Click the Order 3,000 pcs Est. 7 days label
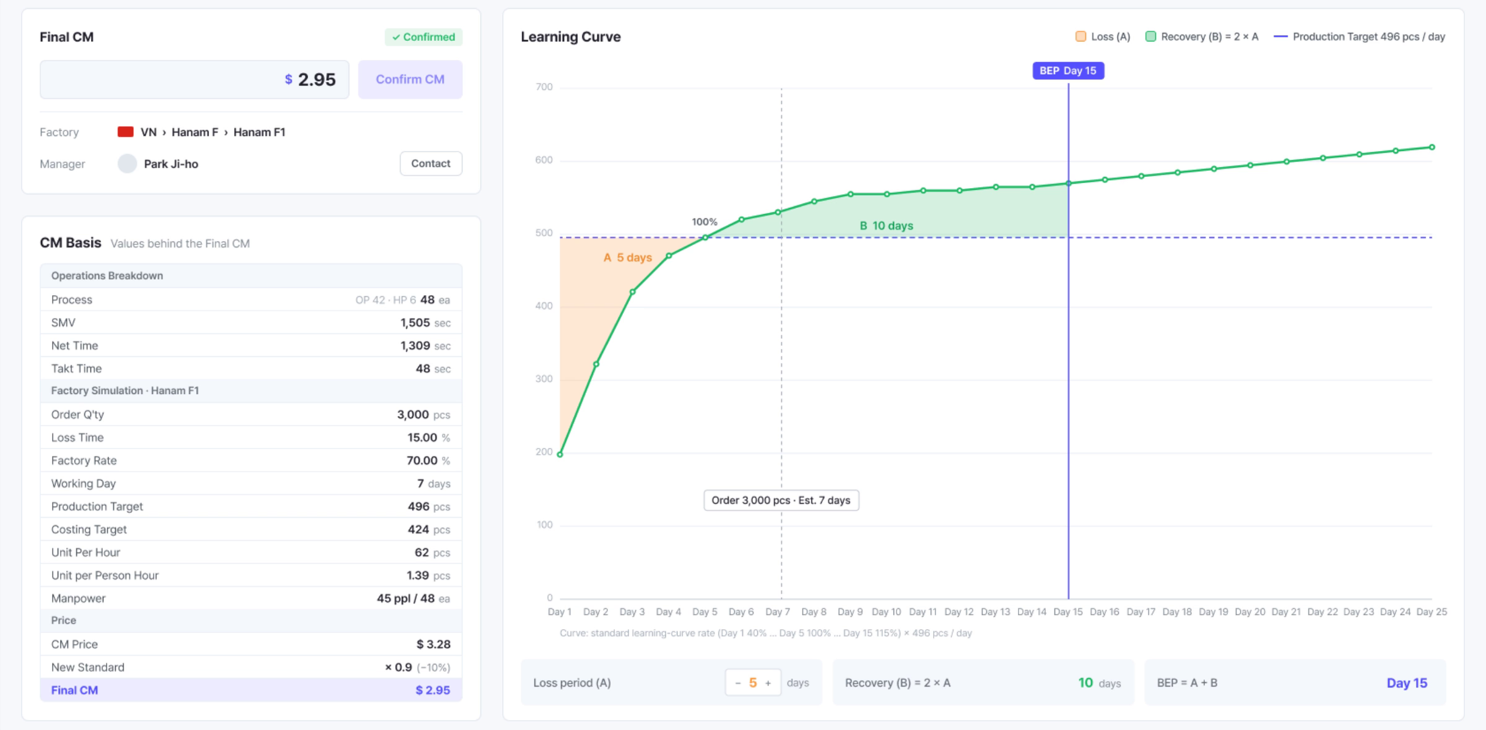 click(781, 500)
